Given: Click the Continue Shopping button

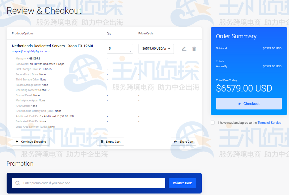Looking at the screenshot, I should point(31,142).
